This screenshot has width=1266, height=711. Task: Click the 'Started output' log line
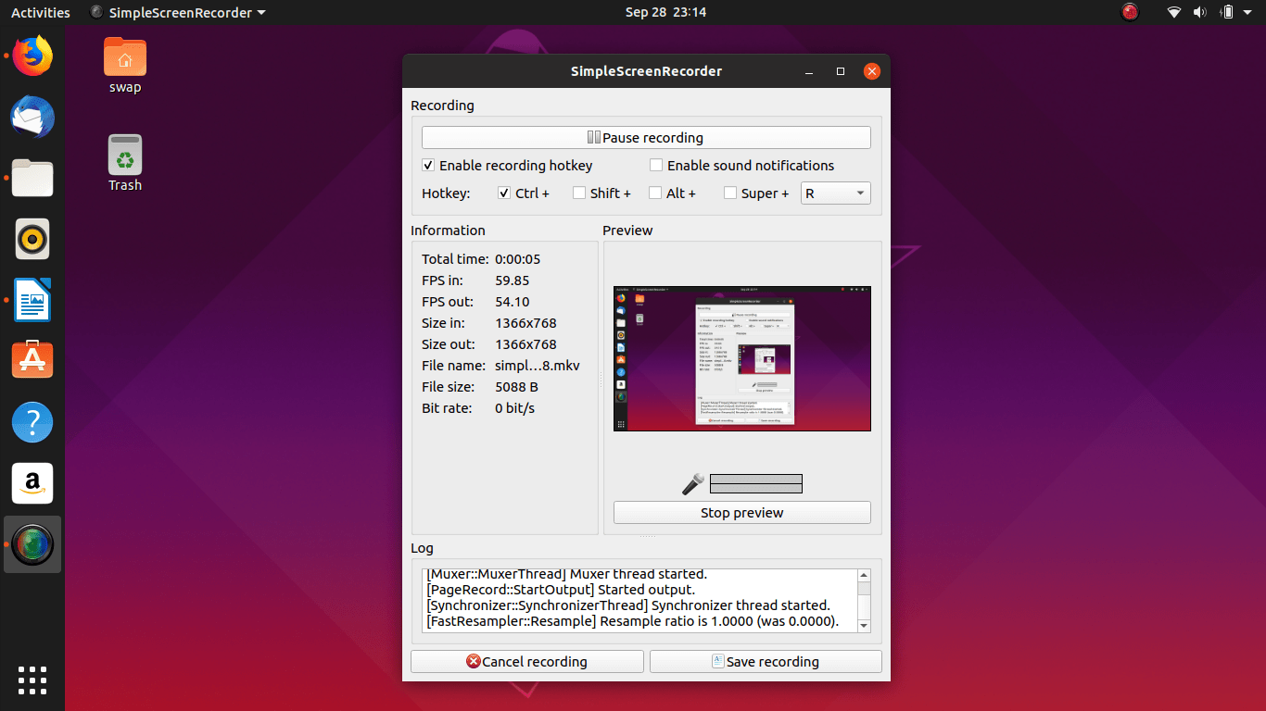pos(560,590)
